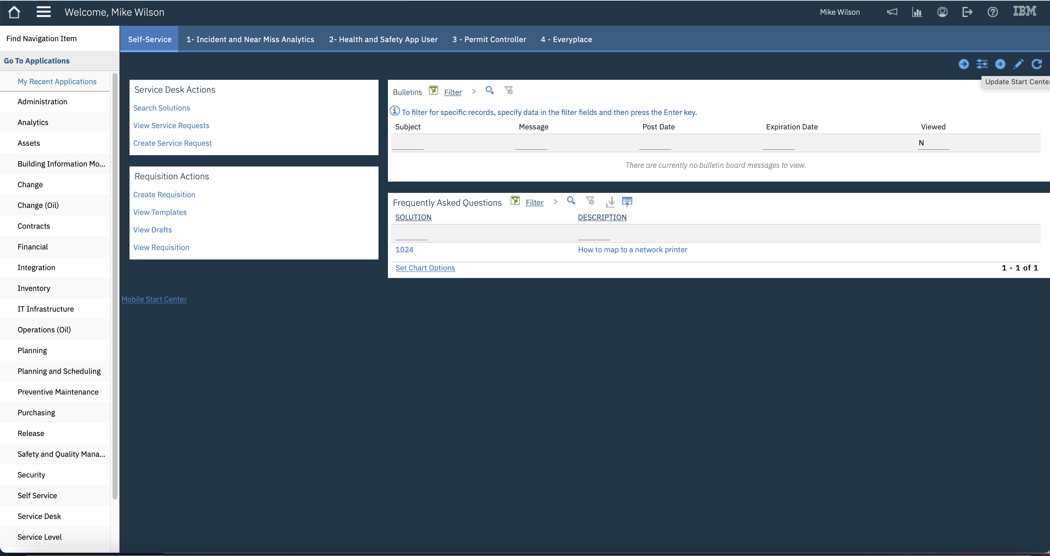Sign out using the logout icon
1050x556 pixels.
pos(967,12)
